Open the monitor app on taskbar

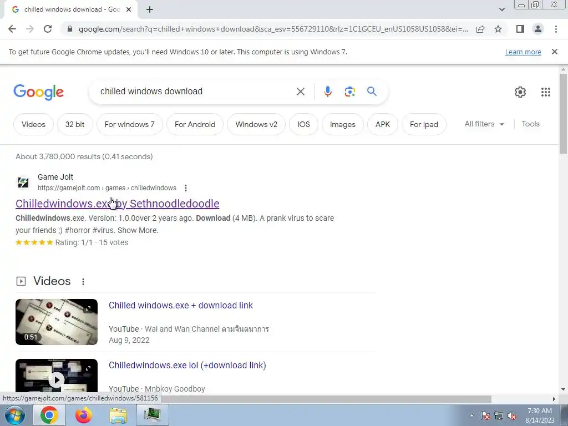coord(153,415)
